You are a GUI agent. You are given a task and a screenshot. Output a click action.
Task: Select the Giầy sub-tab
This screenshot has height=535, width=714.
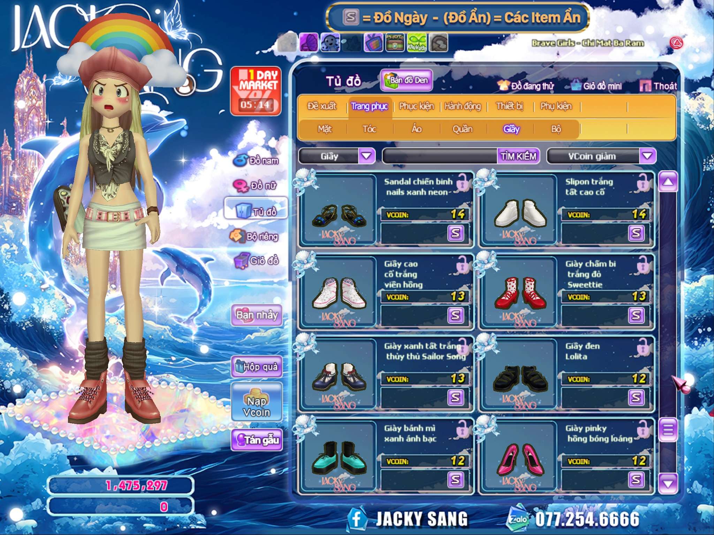[x=511, y=129]
